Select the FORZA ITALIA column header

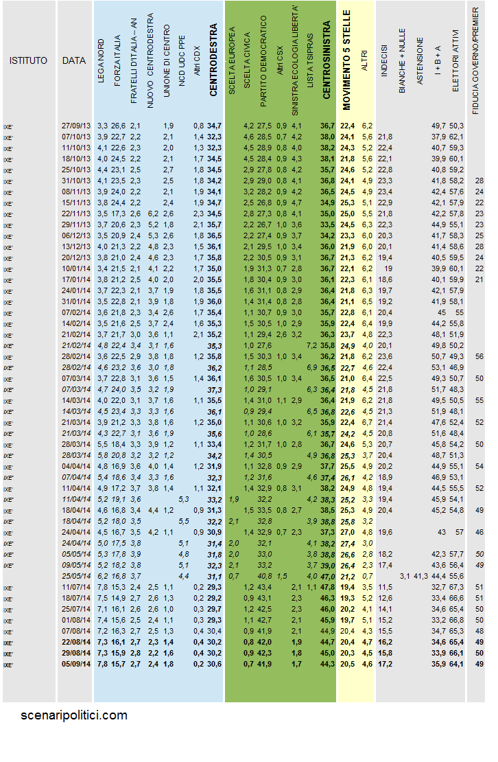click(117, 60)
